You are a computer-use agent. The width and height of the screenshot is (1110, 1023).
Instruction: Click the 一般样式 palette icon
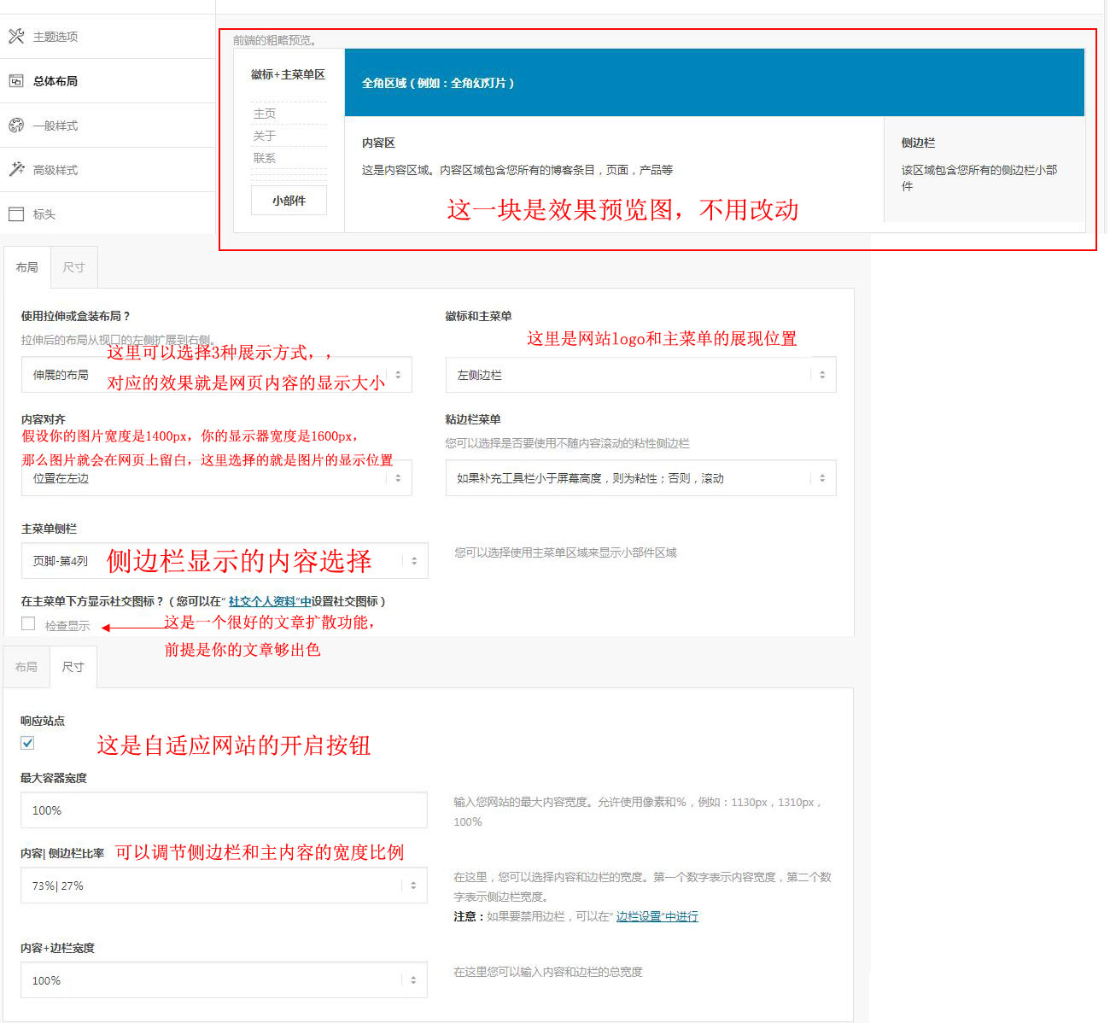pyautogui.click(x=16, y=126)
